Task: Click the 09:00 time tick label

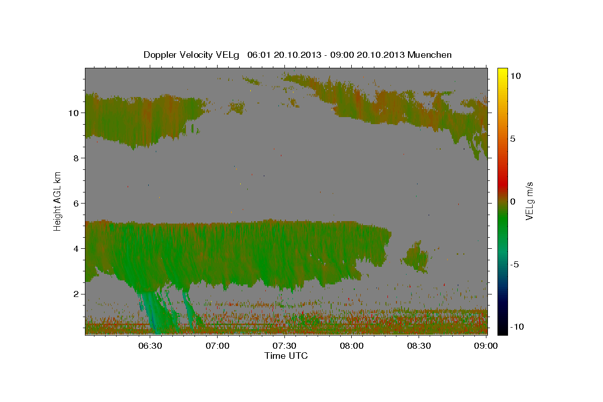Action: [x=485, y=346]
